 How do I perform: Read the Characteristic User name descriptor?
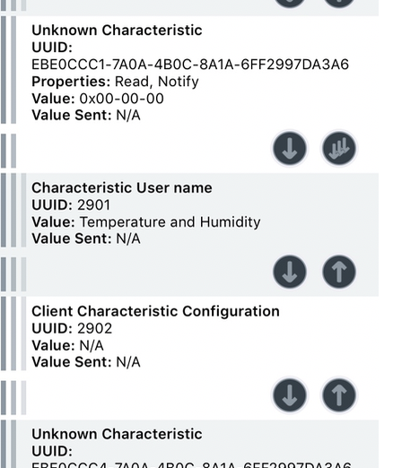[x=290, y=272]
